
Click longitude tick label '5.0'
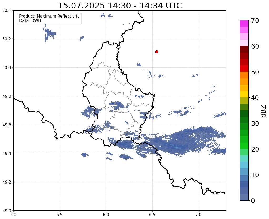[x=13, y=215]
